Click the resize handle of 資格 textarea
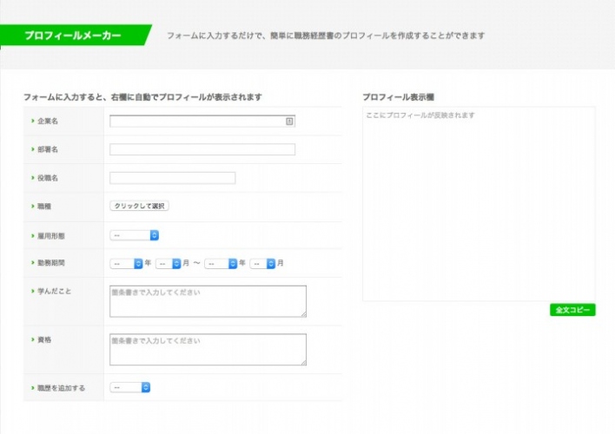 coord(303,363)
